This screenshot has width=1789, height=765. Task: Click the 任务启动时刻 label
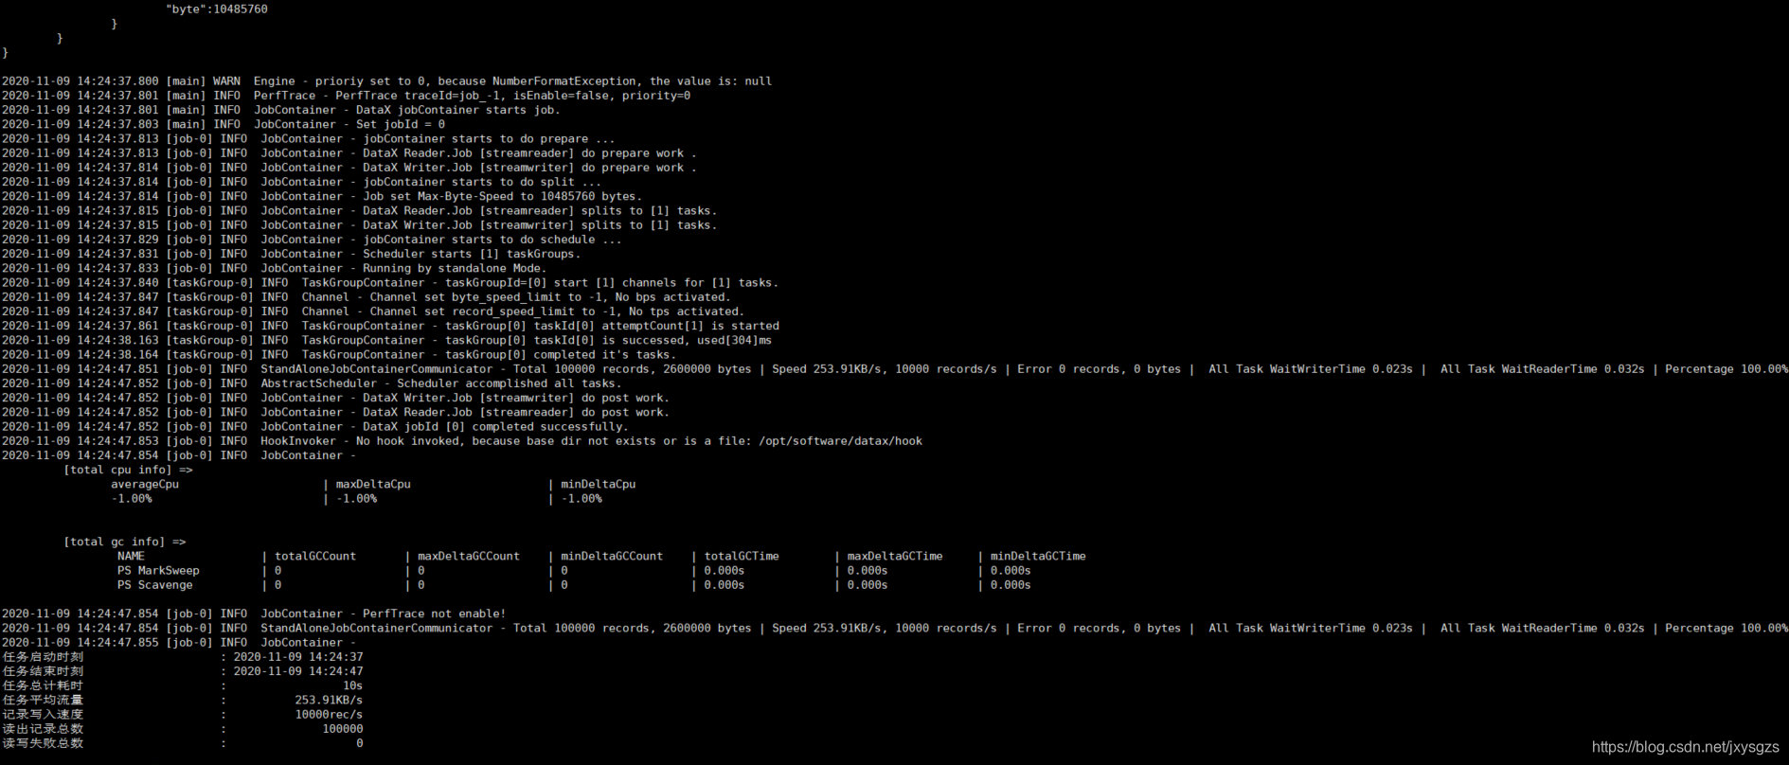point(43,657)
